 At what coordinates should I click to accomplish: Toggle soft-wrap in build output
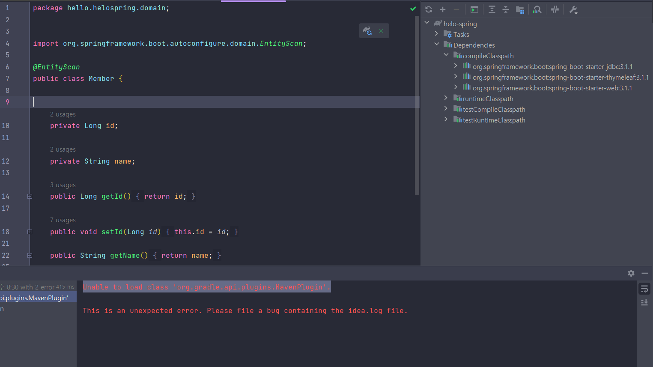coord(644,289)
